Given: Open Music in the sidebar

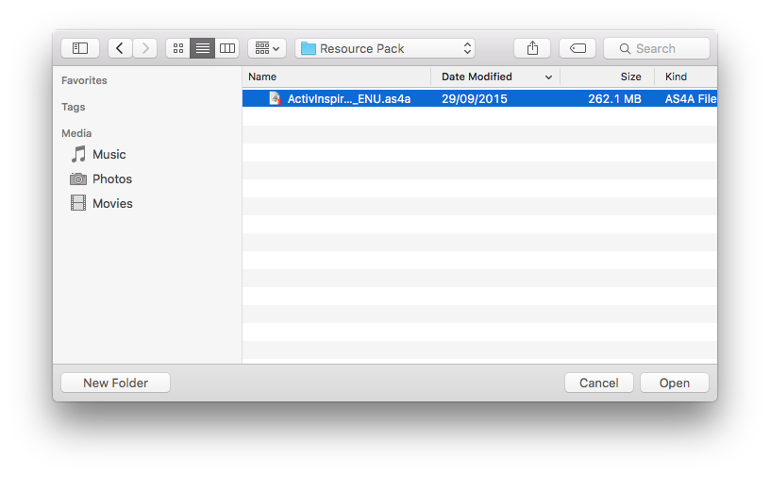Looking at the screenshot, I should click(x=109, y=154).
